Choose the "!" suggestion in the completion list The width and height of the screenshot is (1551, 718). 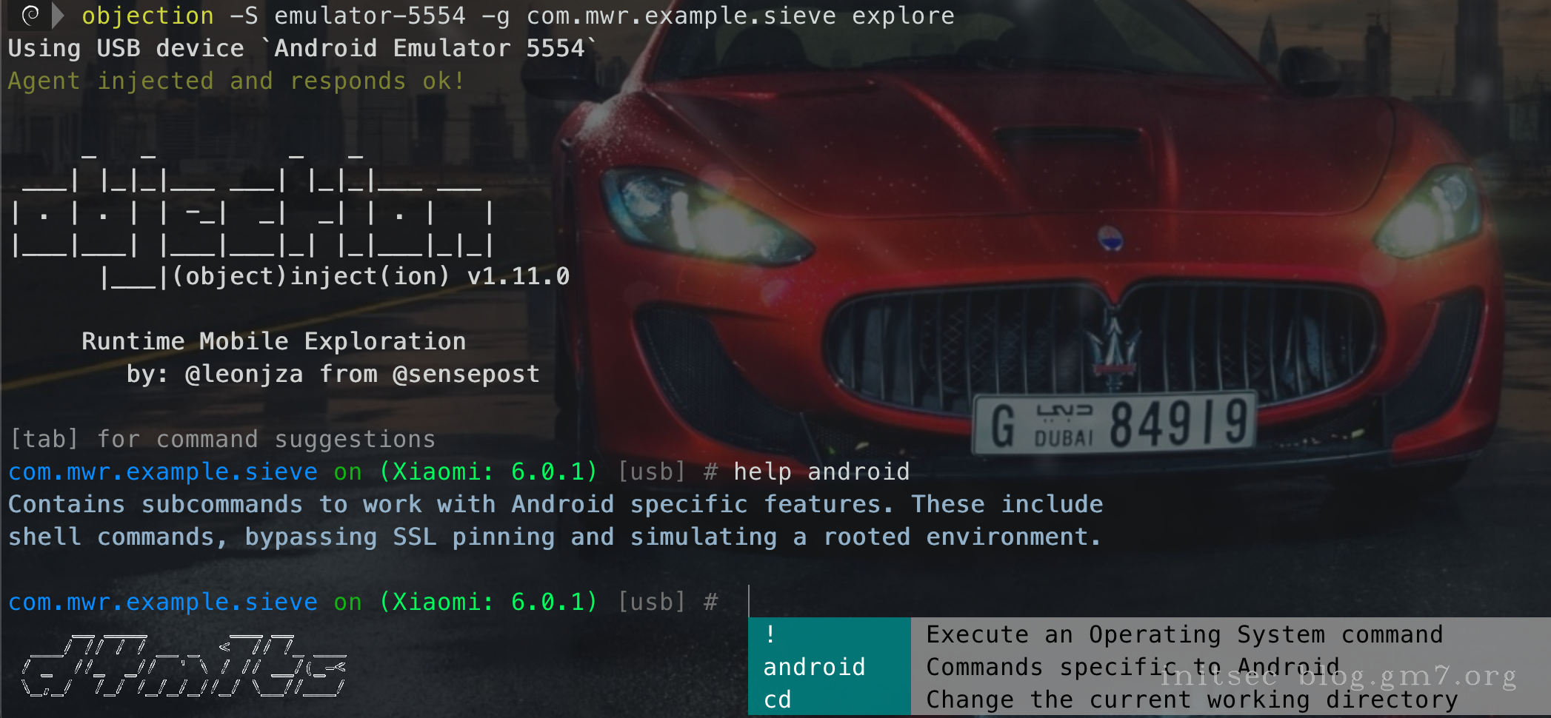[771, 634]
